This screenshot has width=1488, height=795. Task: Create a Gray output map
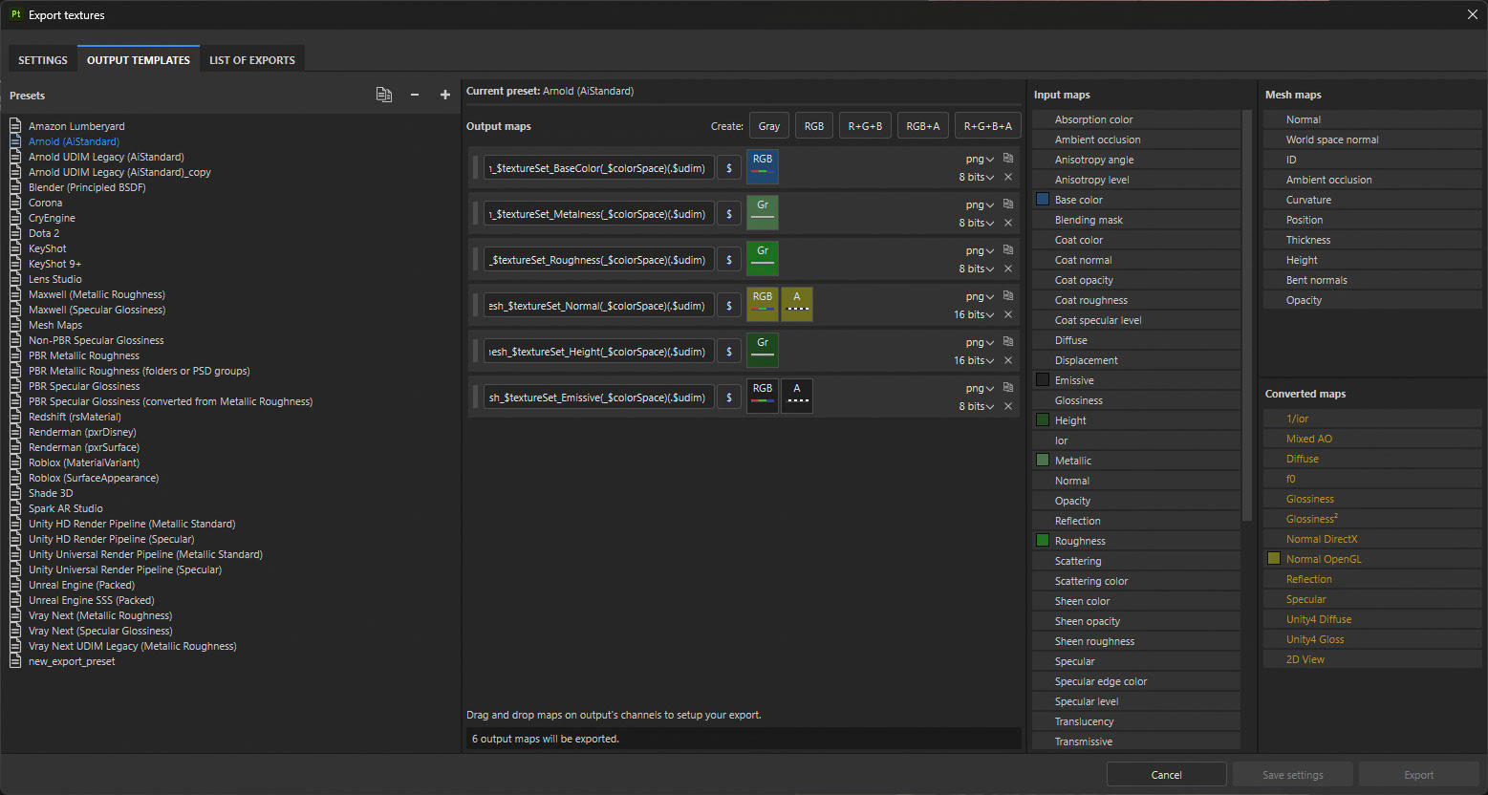(769, 125)
